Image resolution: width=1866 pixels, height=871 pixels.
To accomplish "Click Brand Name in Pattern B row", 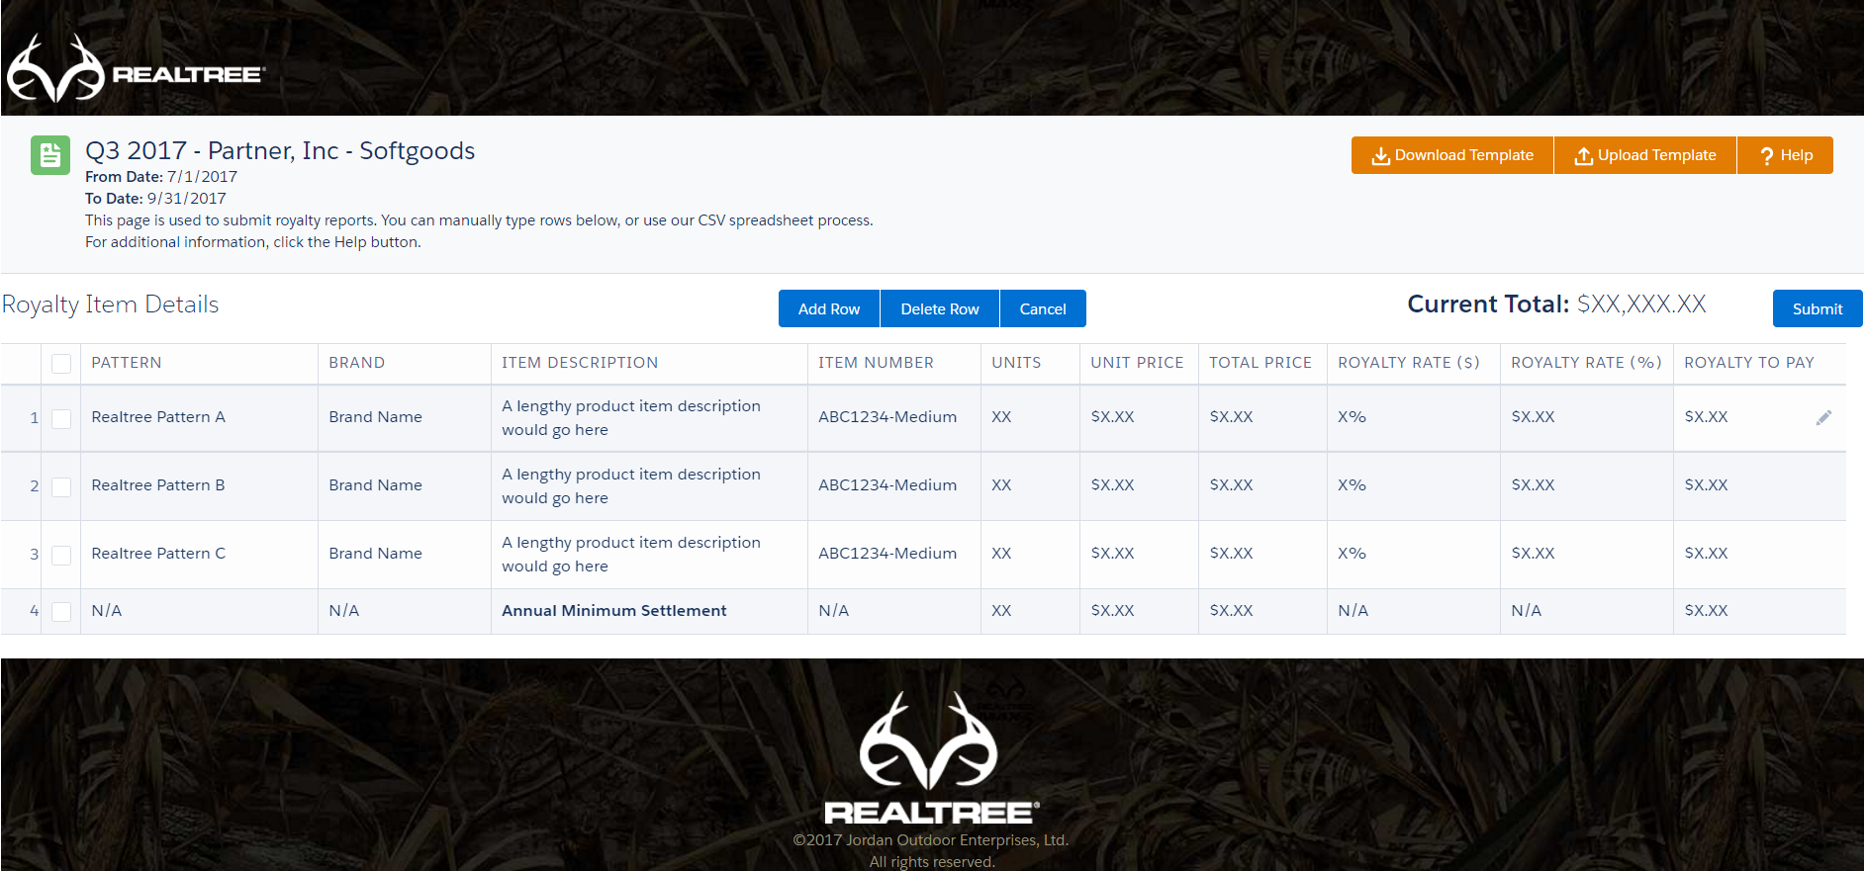I will click(x=375, y=485).
